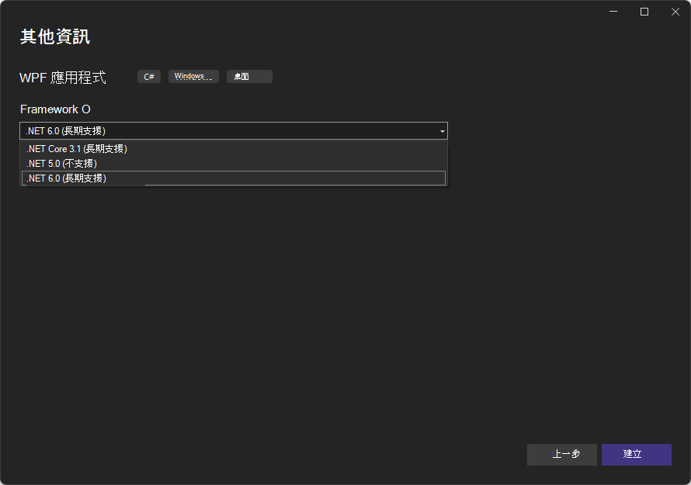Select .NET Core 3.1 (長期支援) option

(x=234, y=149)
